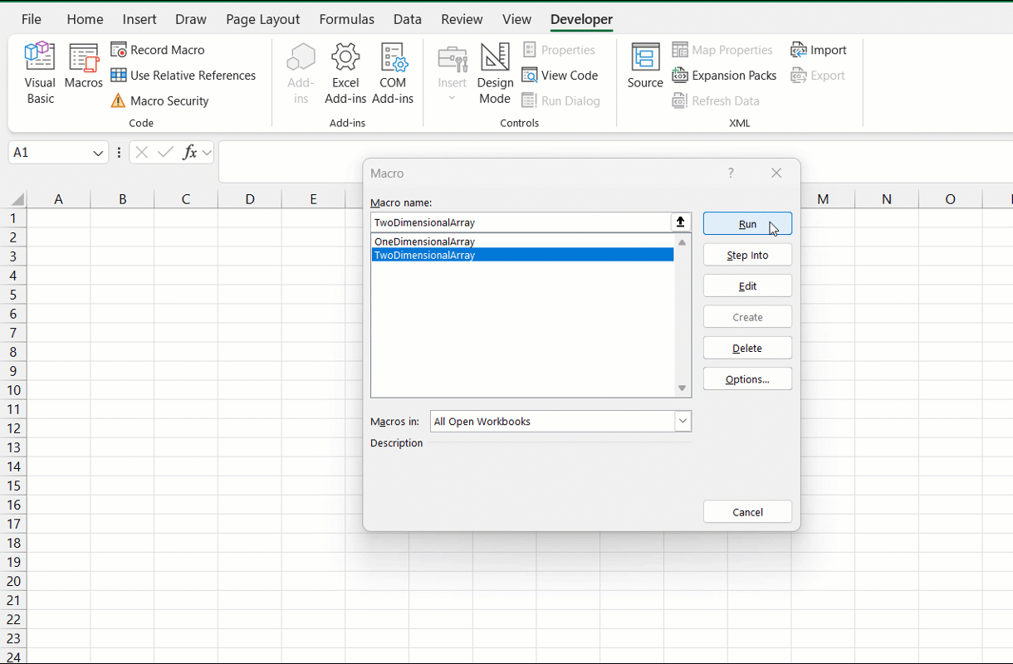
Task: Open the Visual Basic editor
Action: 40,74
